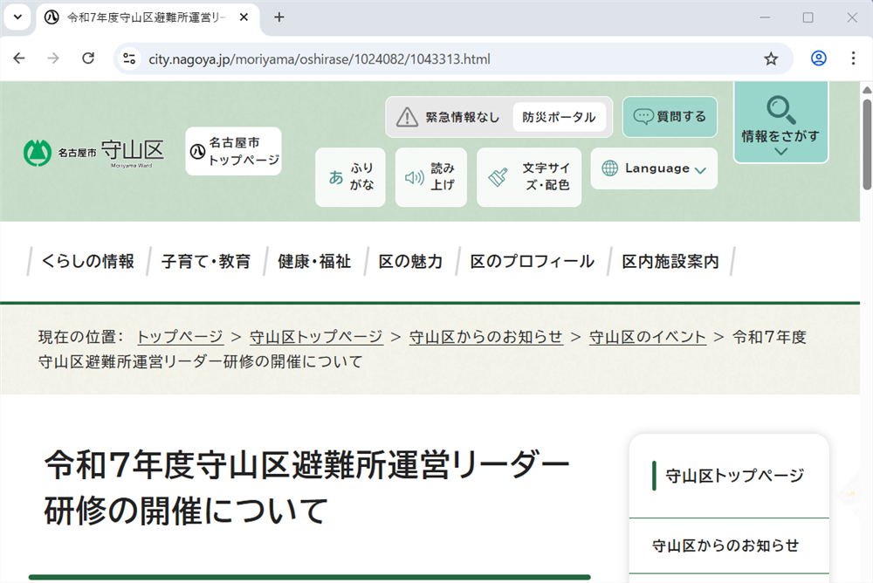Switch to the 子育て・教育 menu item
Image resolution: width=873 pixels, height=583 pixels.
tap(205, 260)
